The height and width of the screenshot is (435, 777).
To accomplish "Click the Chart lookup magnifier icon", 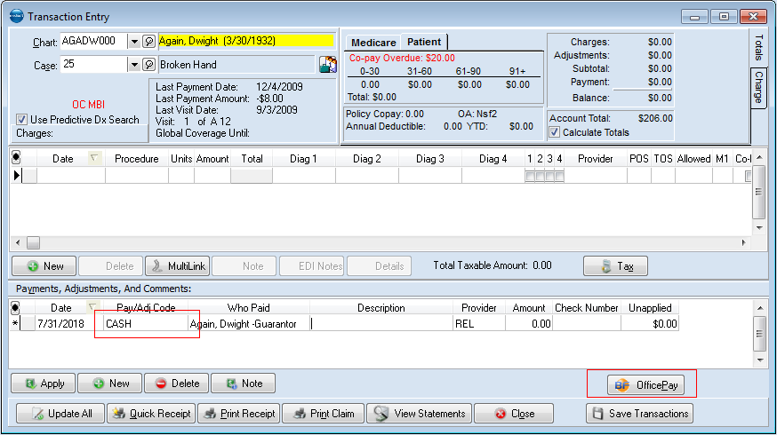I will coord(148,41).
